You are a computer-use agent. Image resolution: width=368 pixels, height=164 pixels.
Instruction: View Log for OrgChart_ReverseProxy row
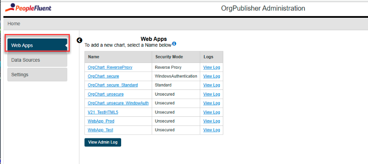(211, 67)
